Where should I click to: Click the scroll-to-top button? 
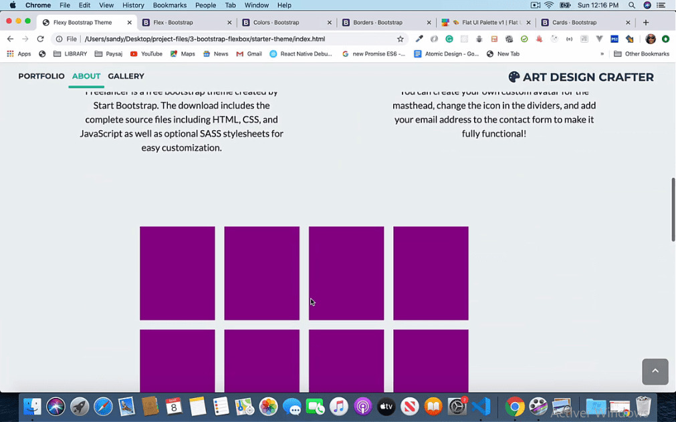point(655,372)
